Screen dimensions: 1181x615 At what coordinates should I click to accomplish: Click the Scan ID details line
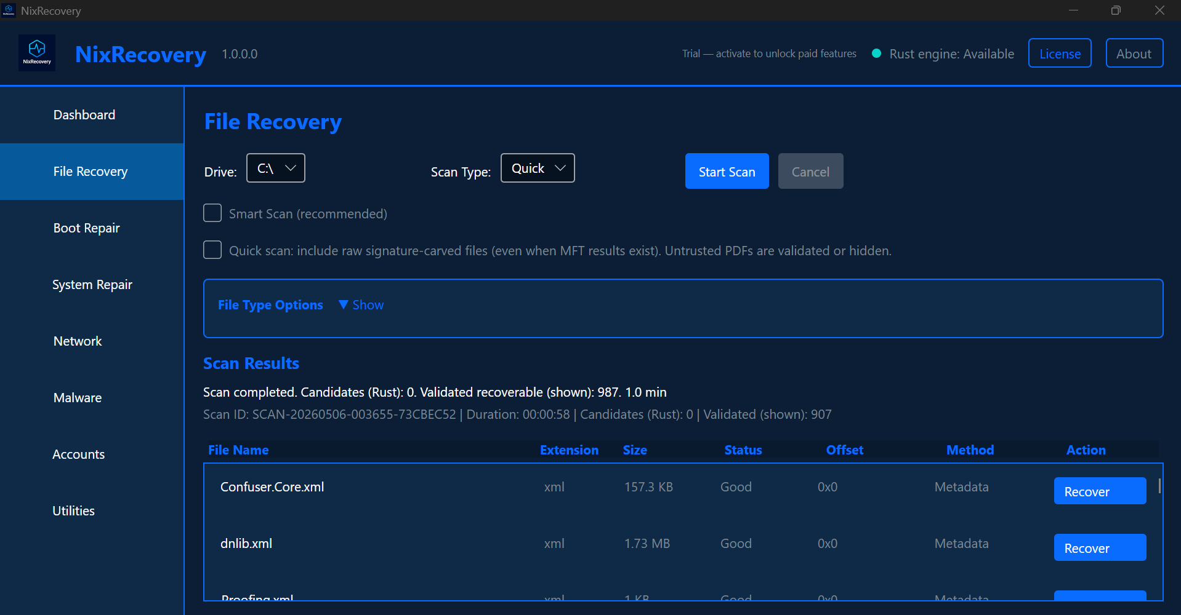coord(517,415)
